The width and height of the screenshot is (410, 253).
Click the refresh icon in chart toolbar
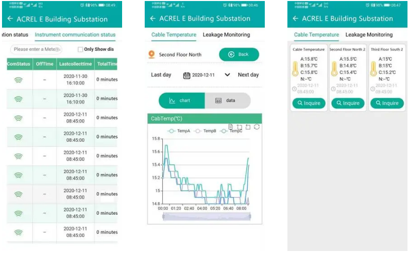[257, 127]
